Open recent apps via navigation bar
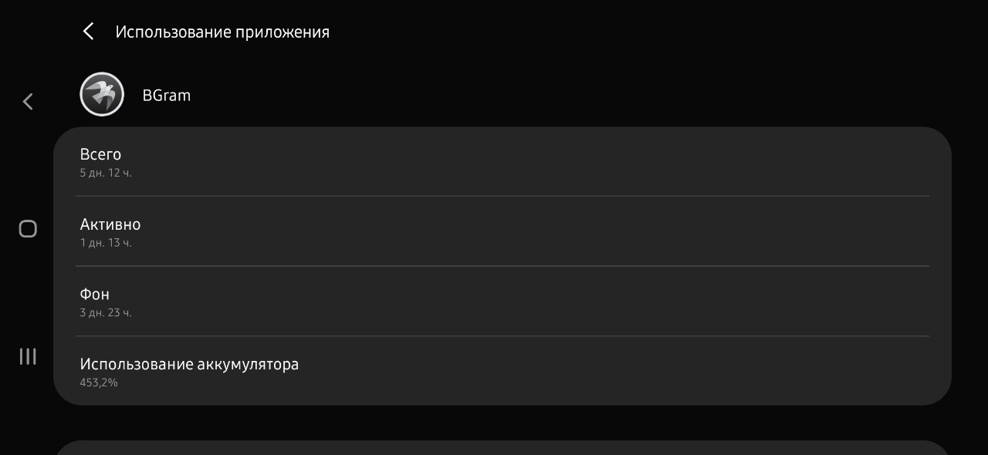 pos(28,356)
